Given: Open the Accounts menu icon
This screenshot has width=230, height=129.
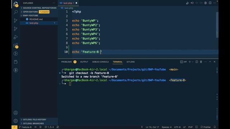Looking at the screenshot, I should coord(16,113).
